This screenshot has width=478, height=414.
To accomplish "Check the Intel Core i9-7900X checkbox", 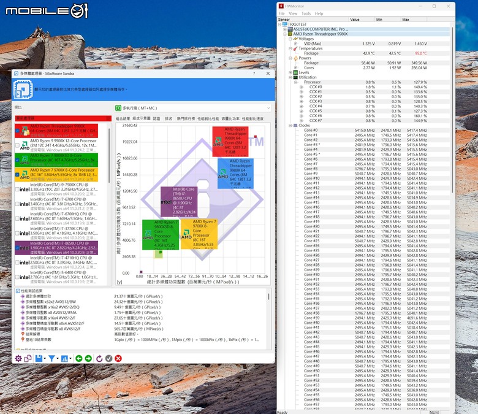I will coord(17,189).
